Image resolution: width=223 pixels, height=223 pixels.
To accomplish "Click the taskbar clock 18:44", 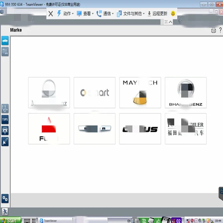I will (218, 221).
